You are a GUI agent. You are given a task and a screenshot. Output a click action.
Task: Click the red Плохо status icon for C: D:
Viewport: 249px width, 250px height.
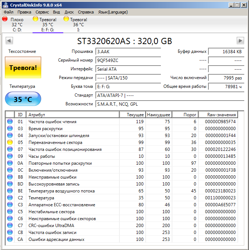point(5,19)
